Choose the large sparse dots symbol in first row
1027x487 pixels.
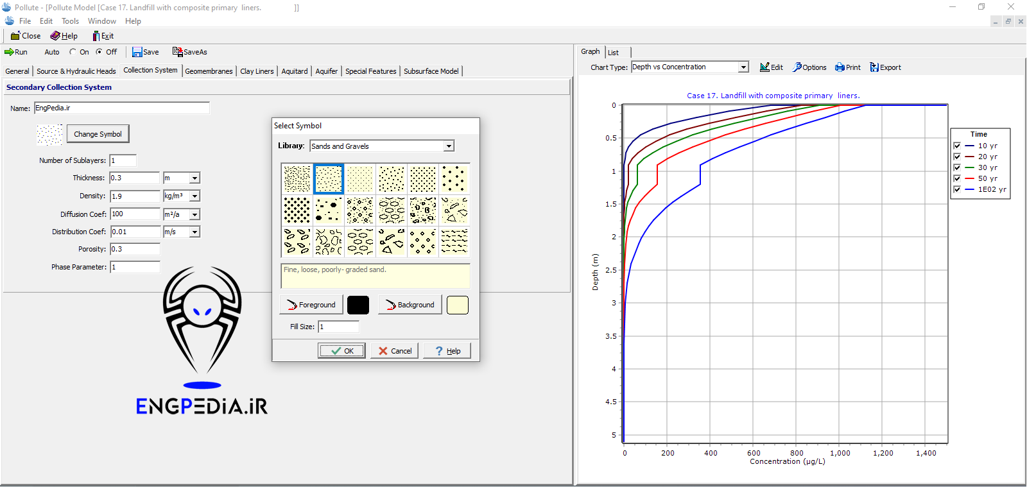pyautogui.click(x=454, y=179)
